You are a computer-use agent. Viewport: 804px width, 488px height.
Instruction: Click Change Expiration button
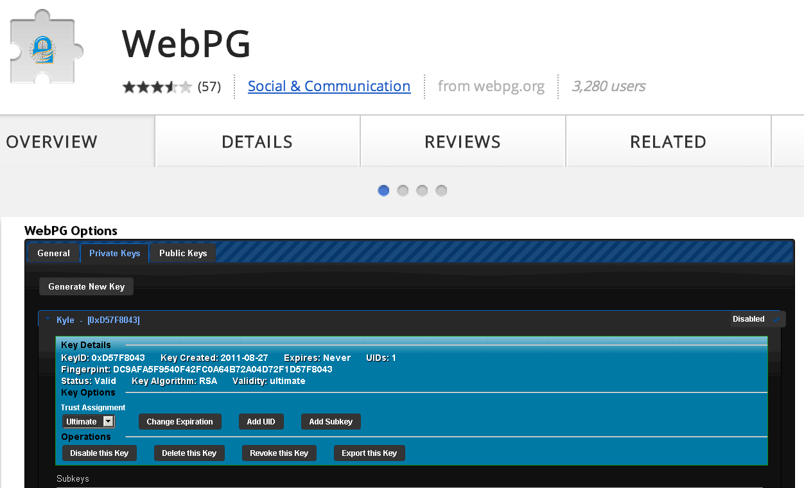tap(180, 422)
